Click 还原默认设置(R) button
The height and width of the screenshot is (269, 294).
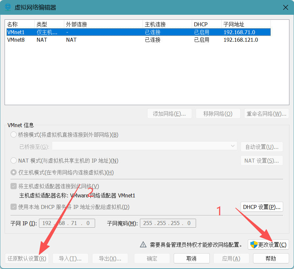27,258
